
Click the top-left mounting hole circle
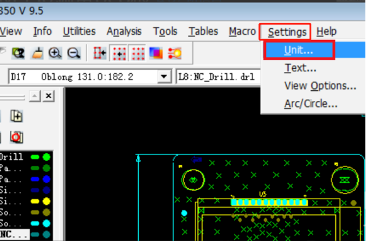(193, 180)
